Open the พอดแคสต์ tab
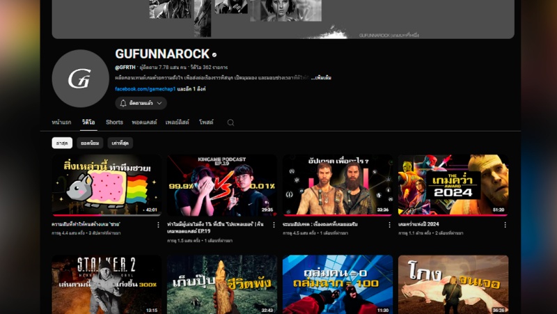Viewport: 557px width, 314px height. 144,123
